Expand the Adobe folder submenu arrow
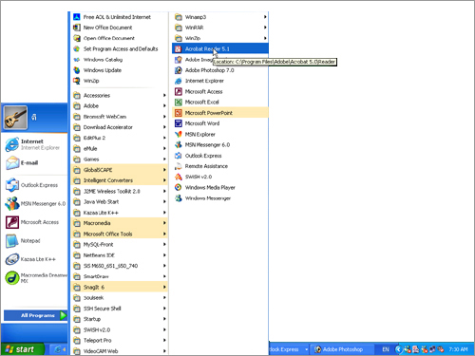This screenshot has height=356, width=475. pyautogui.click(x=164, y=105)
